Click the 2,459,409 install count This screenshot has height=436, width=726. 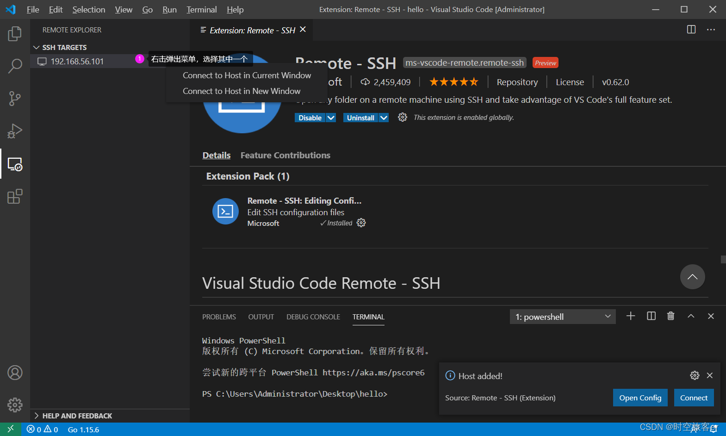(x=386, y=82)
